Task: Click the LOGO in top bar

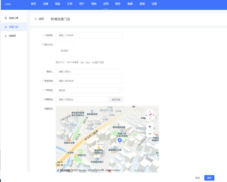Action: coord(8,4)
